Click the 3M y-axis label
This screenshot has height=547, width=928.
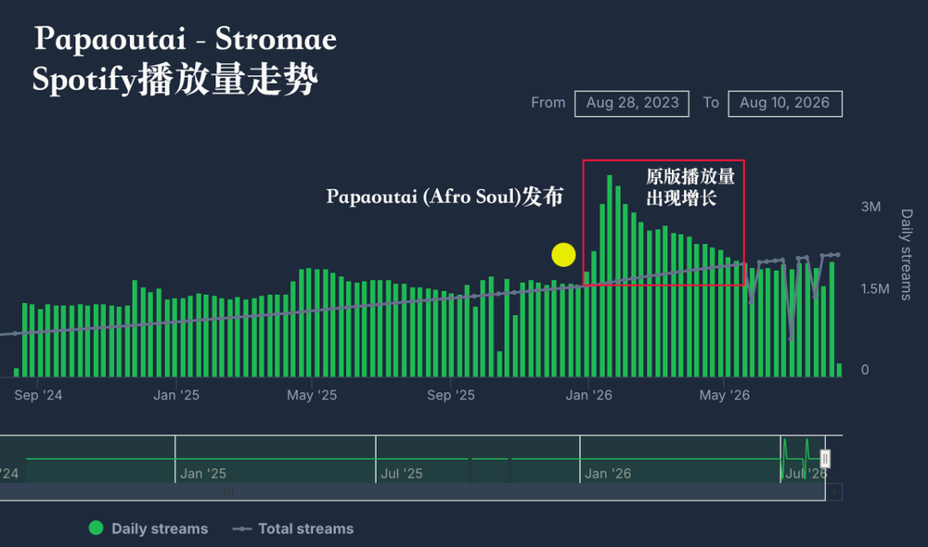tap(870, 207)
